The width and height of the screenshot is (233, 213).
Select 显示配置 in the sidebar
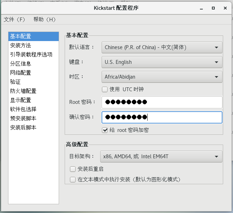[x=34, y=100]
